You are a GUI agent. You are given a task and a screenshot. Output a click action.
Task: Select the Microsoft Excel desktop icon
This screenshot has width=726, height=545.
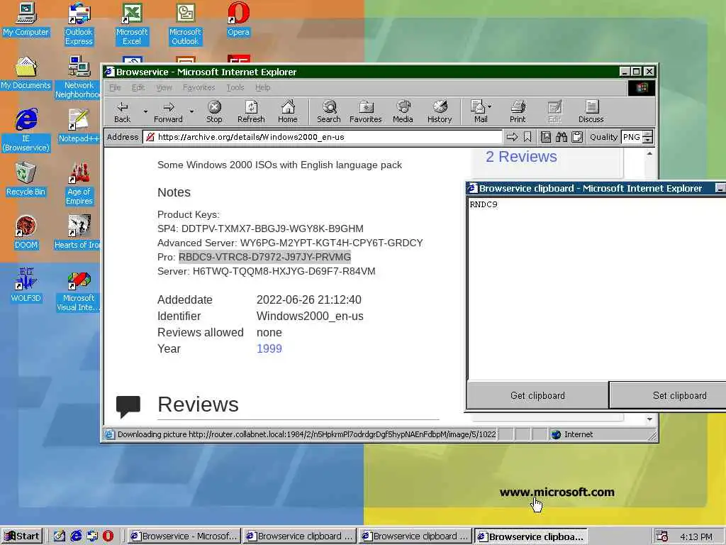pyautogui.click(x=131, y=24)
